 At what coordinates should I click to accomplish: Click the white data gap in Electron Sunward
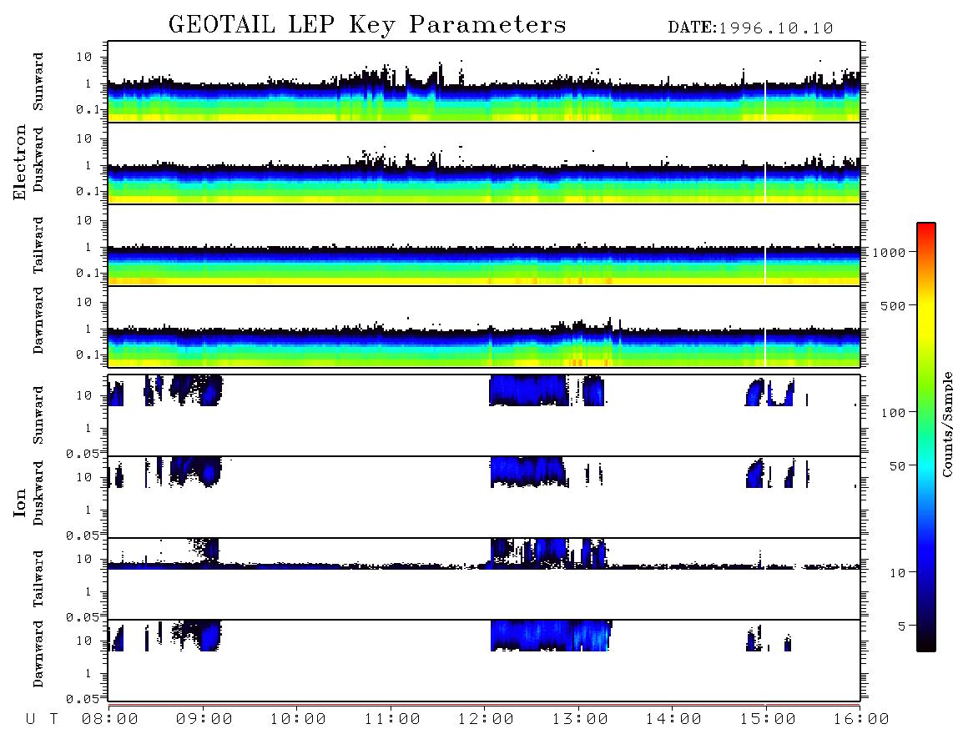pos(765,101)
